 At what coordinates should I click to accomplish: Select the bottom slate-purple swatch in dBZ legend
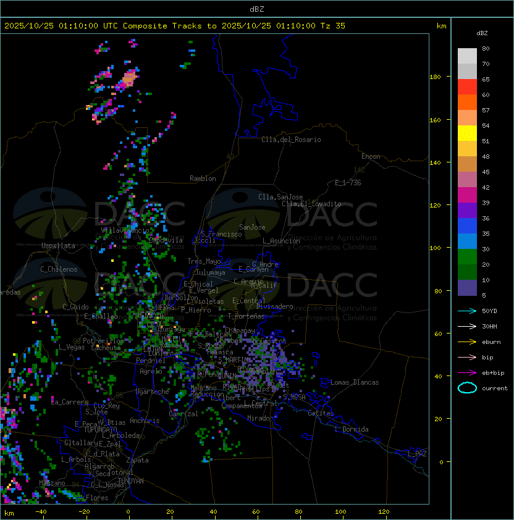pos(467,288)
